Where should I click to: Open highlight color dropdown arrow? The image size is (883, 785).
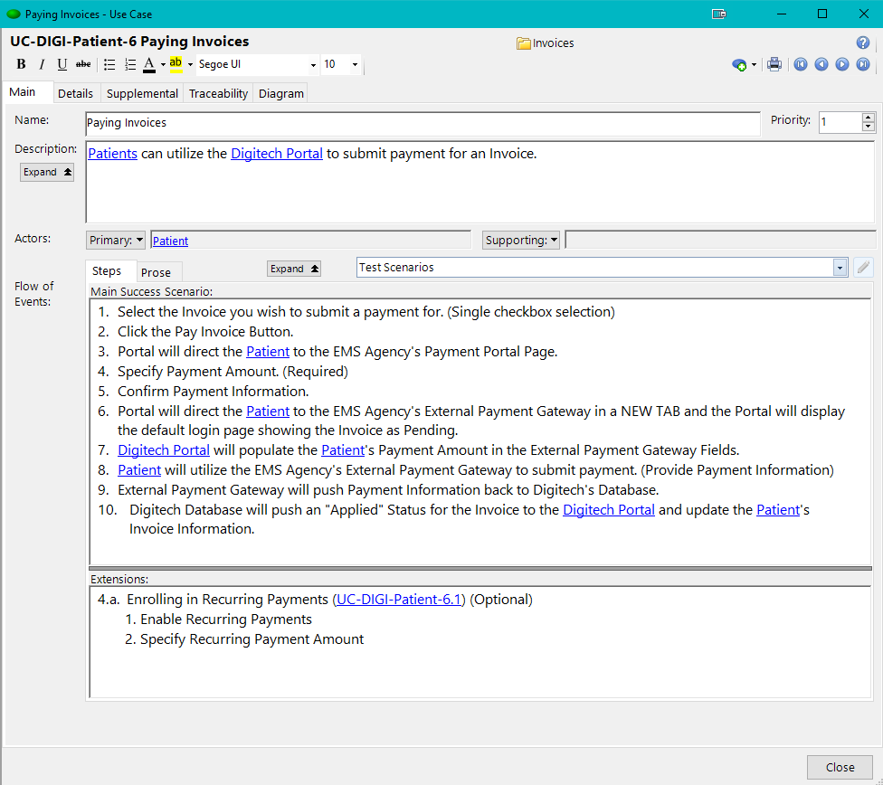click(190, 65)
